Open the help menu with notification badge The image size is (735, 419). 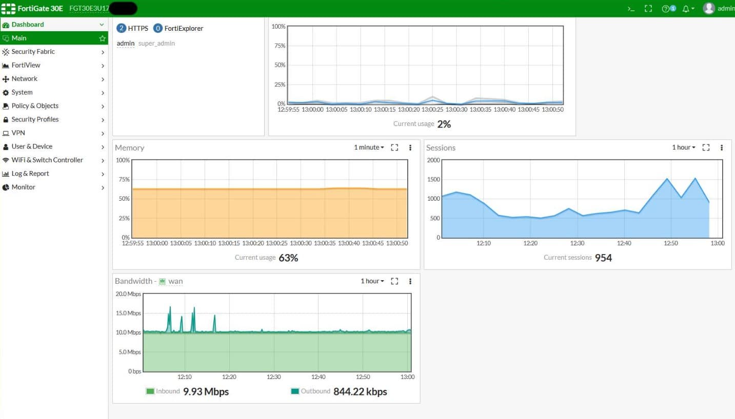click(667, 8)
